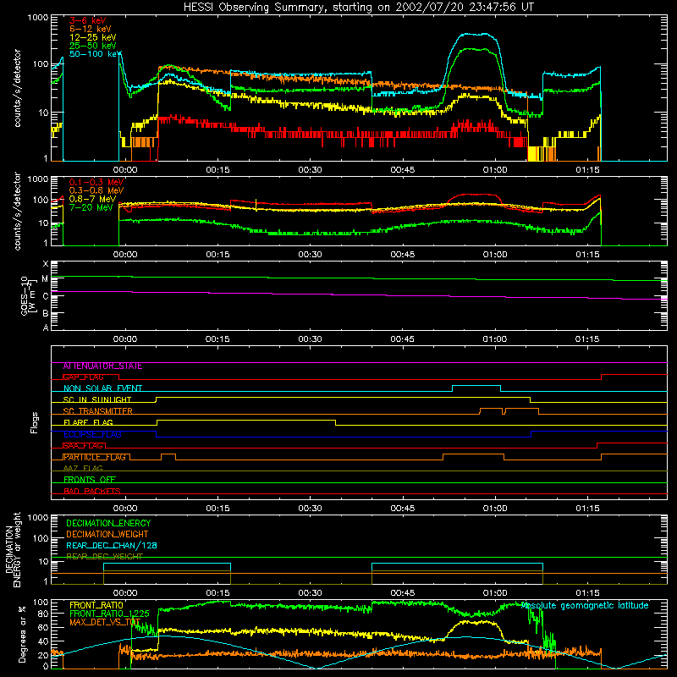Click the BAD_PACKETS flag label
Screen dimensions: 677x677
coord(92,491)
